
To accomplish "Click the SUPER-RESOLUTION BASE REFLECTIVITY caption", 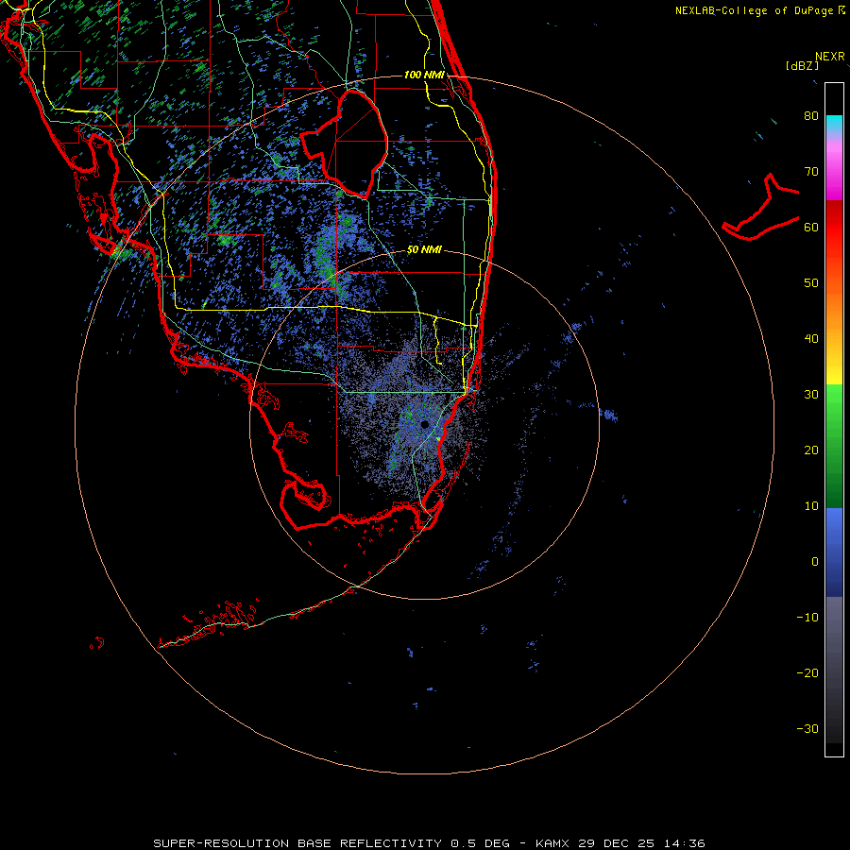I will point(297,843).
